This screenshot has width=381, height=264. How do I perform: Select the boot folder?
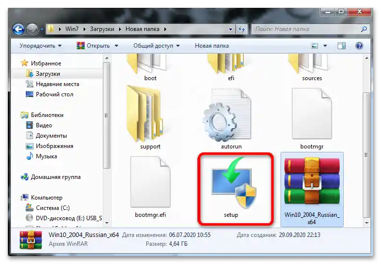click(150, 68)
